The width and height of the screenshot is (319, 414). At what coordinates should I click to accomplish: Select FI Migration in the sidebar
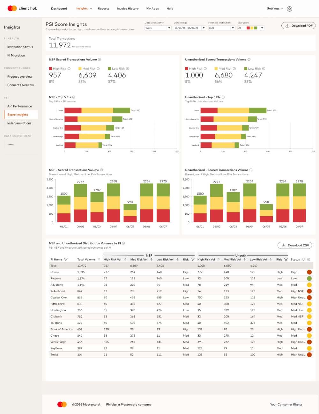click(16, 55)
